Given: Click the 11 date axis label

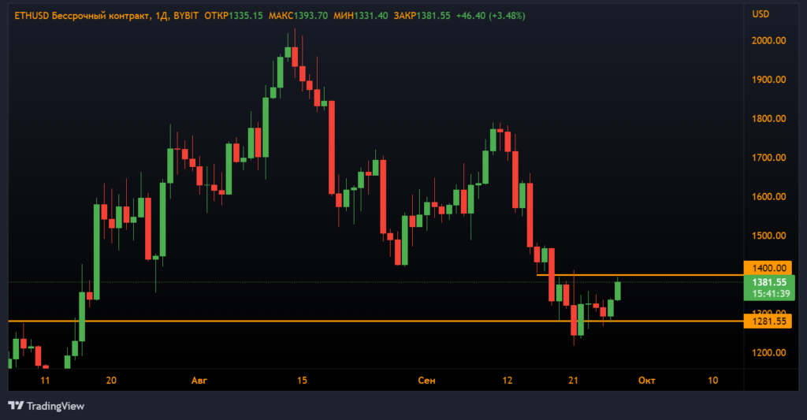Looking at the screenshot, I should [x=45, y=381].
